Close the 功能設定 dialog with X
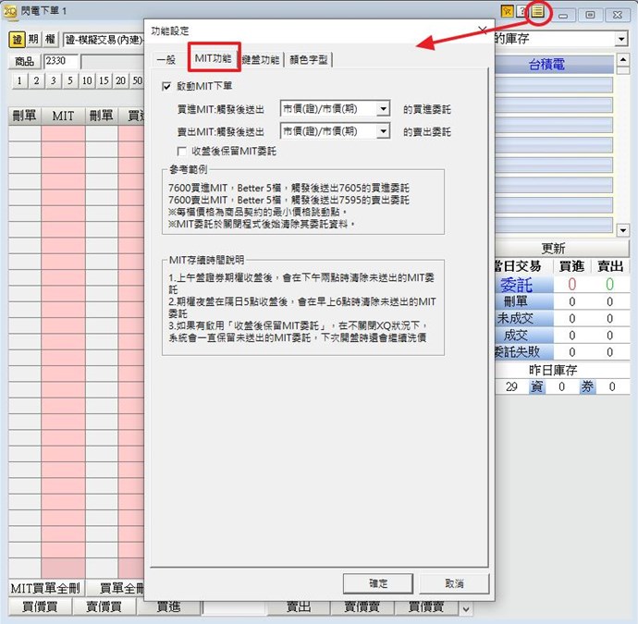The height and width of the screenshot is (624, 638). coord(482,30)
